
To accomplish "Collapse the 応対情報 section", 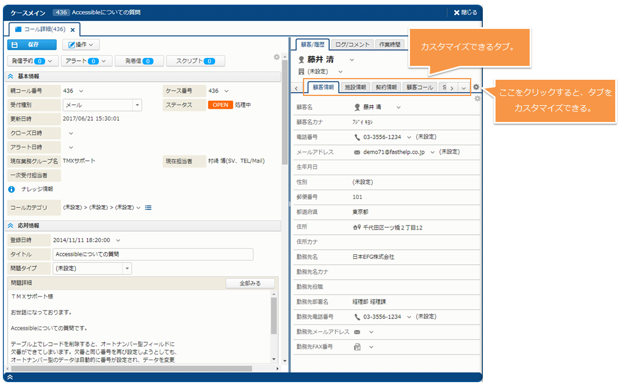I will [10, 225].
